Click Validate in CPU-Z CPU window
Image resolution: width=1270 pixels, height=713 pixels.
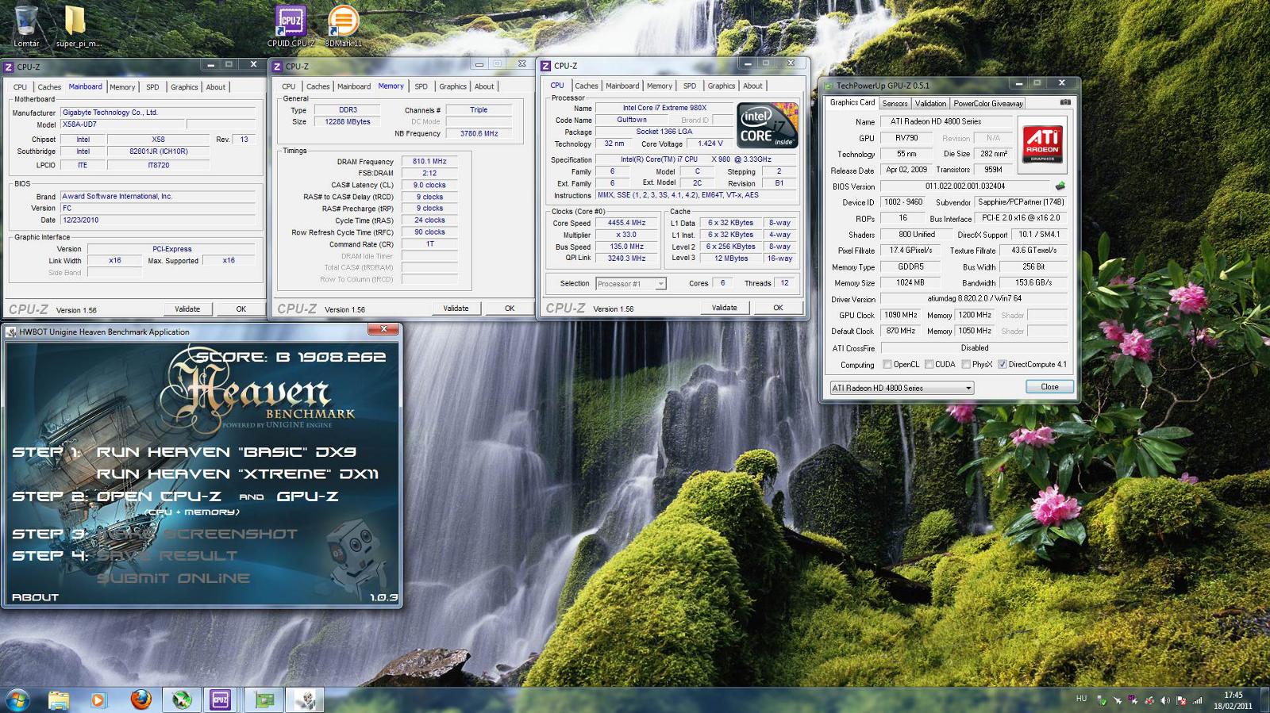pos(724,308)
